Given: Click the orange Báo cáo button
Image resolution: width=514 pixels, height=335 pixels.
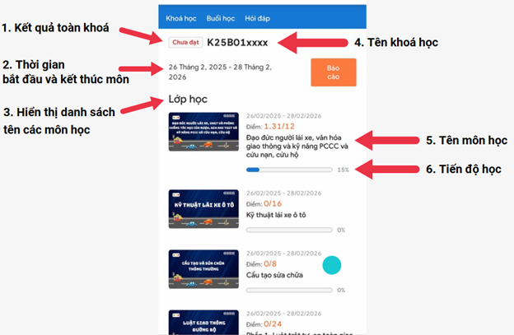Looking at the screenshot, I should coord(334,72).
